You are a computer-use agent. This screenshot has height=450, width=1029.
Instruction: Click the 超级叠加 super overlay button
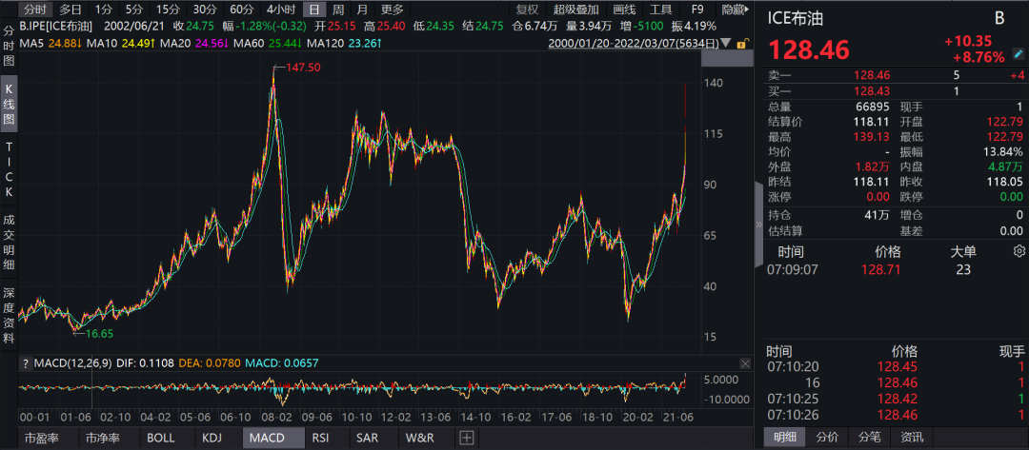pos(575,10)
